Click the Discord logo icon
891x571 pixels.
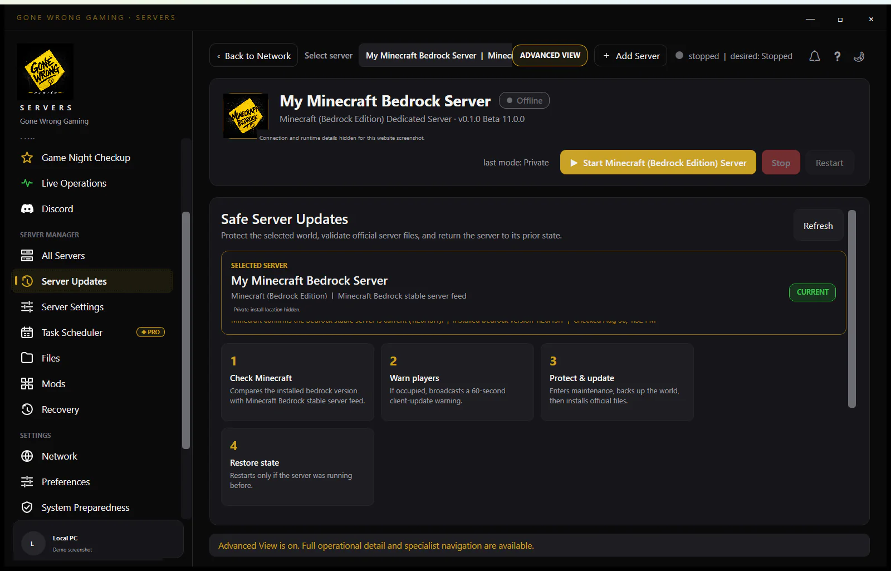click(27, 209)
